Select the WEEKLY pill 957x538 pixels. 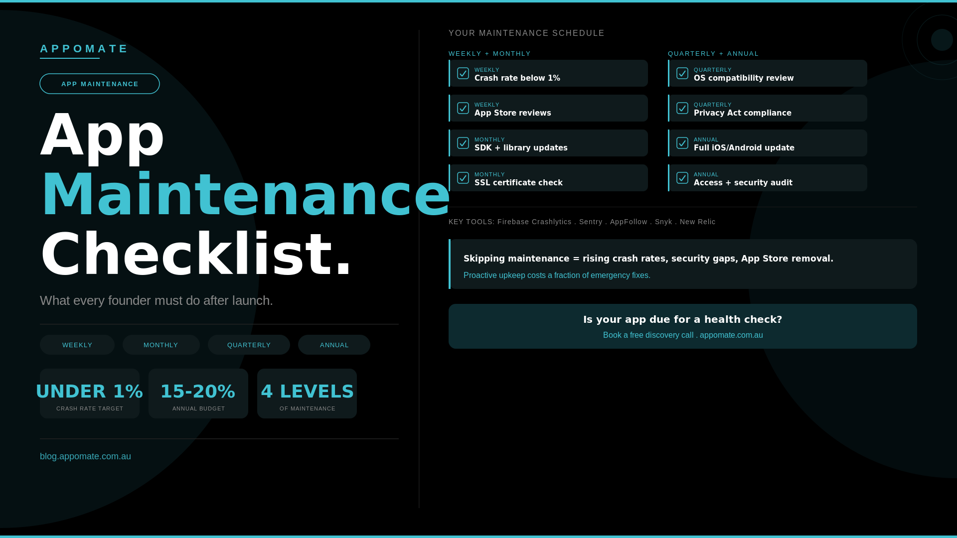coord(77,345)
